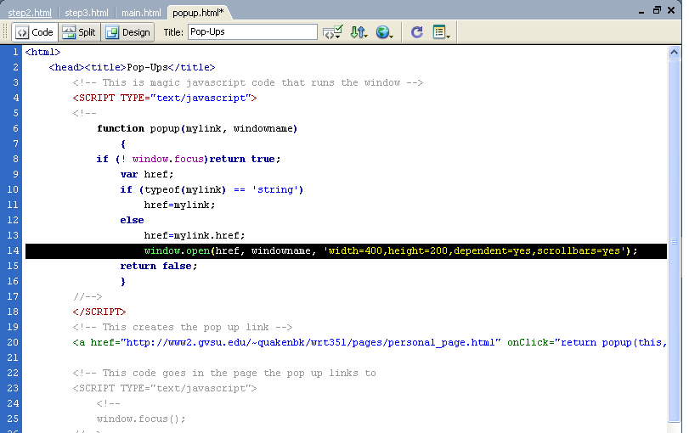Click the Title input field
This screenshot has width=689, height=433.
[252, 32]
